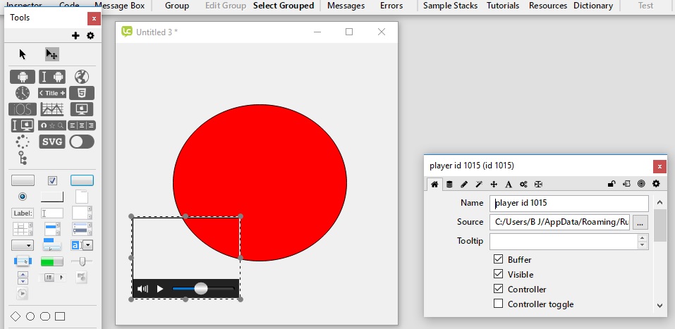
Task: Choose the clock widget in Tools
Action: pos(23,93)
